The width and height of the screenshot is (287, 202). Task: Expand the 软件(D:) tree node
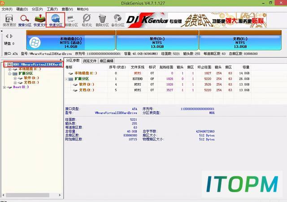pos(15,78)
